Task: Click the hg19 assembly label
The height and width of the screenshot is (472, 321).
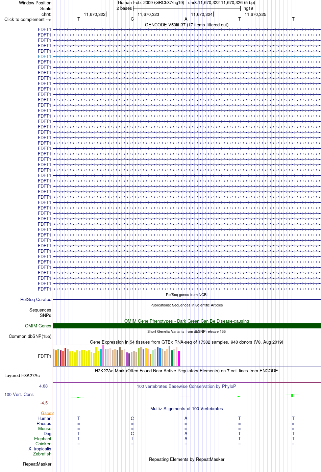Action: [x=248, y=8]
